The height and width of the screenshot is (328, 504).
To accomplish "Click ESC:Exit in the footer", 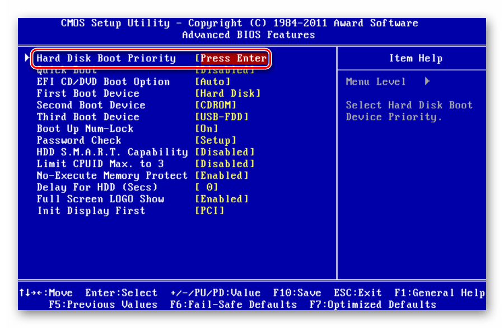I will point(358,293).
